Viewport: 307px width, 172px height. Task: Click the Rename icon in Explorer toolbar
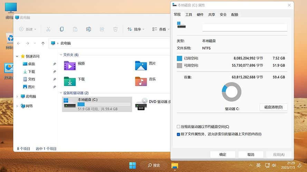tap(88, 29)
